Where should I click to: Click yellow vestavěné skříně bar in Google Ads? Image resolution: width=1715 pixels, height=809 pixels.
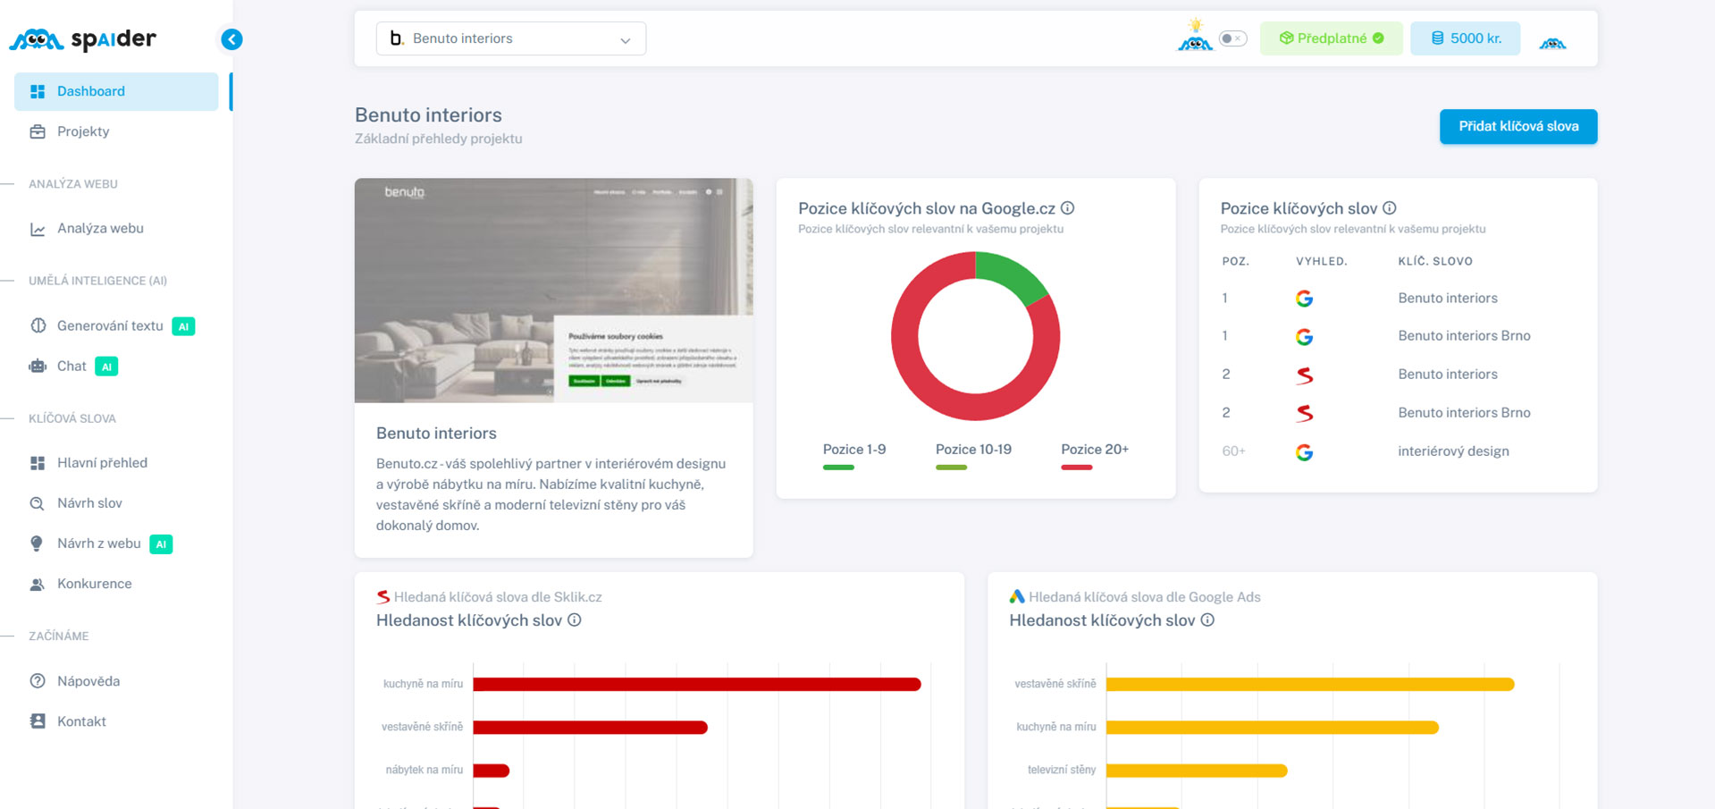[x=1310, y=684]
